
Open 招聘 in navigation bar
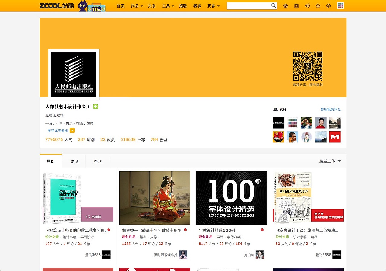[x=183, y=6]
